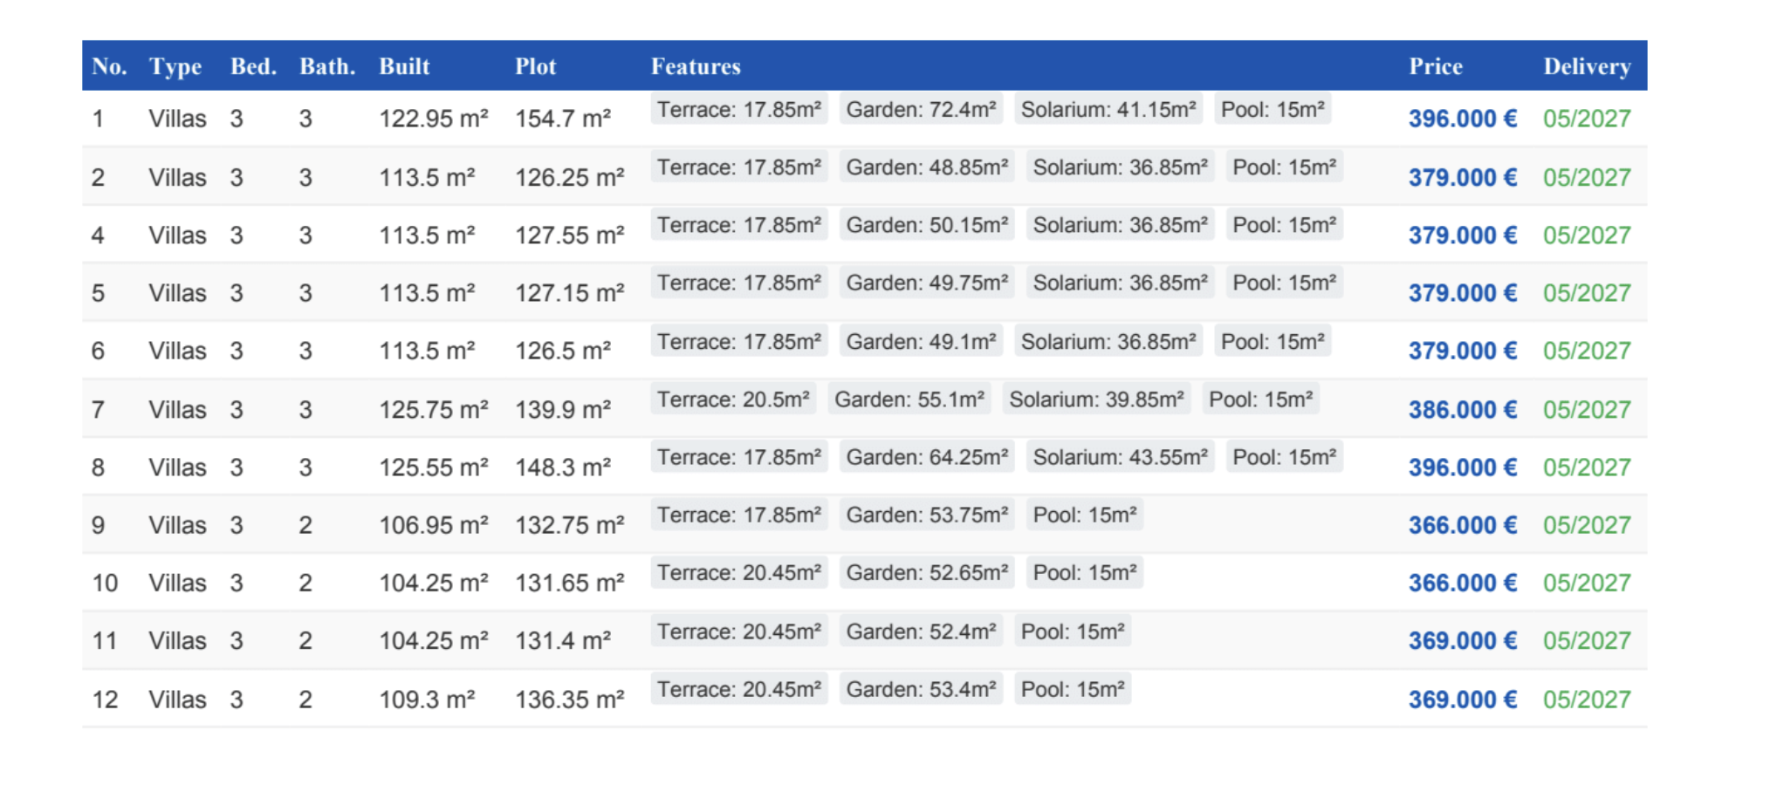Click the Garden: 53.75m² tag
Viewport: 1770px width, 785px height.
coord(927,515)
